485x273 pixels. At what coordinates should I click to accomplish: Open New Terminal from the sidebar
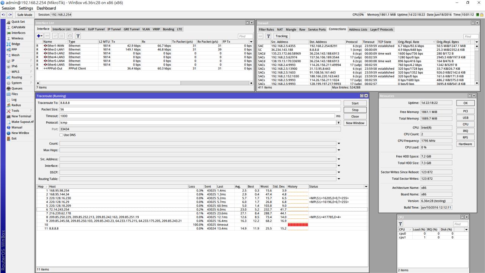pos(21,116)
